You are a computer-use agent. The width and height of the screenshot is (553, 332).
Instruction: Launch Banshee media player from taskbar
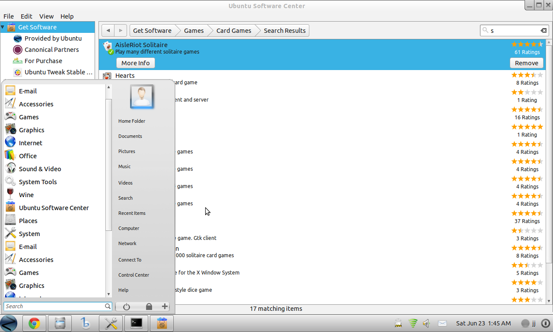86,323
